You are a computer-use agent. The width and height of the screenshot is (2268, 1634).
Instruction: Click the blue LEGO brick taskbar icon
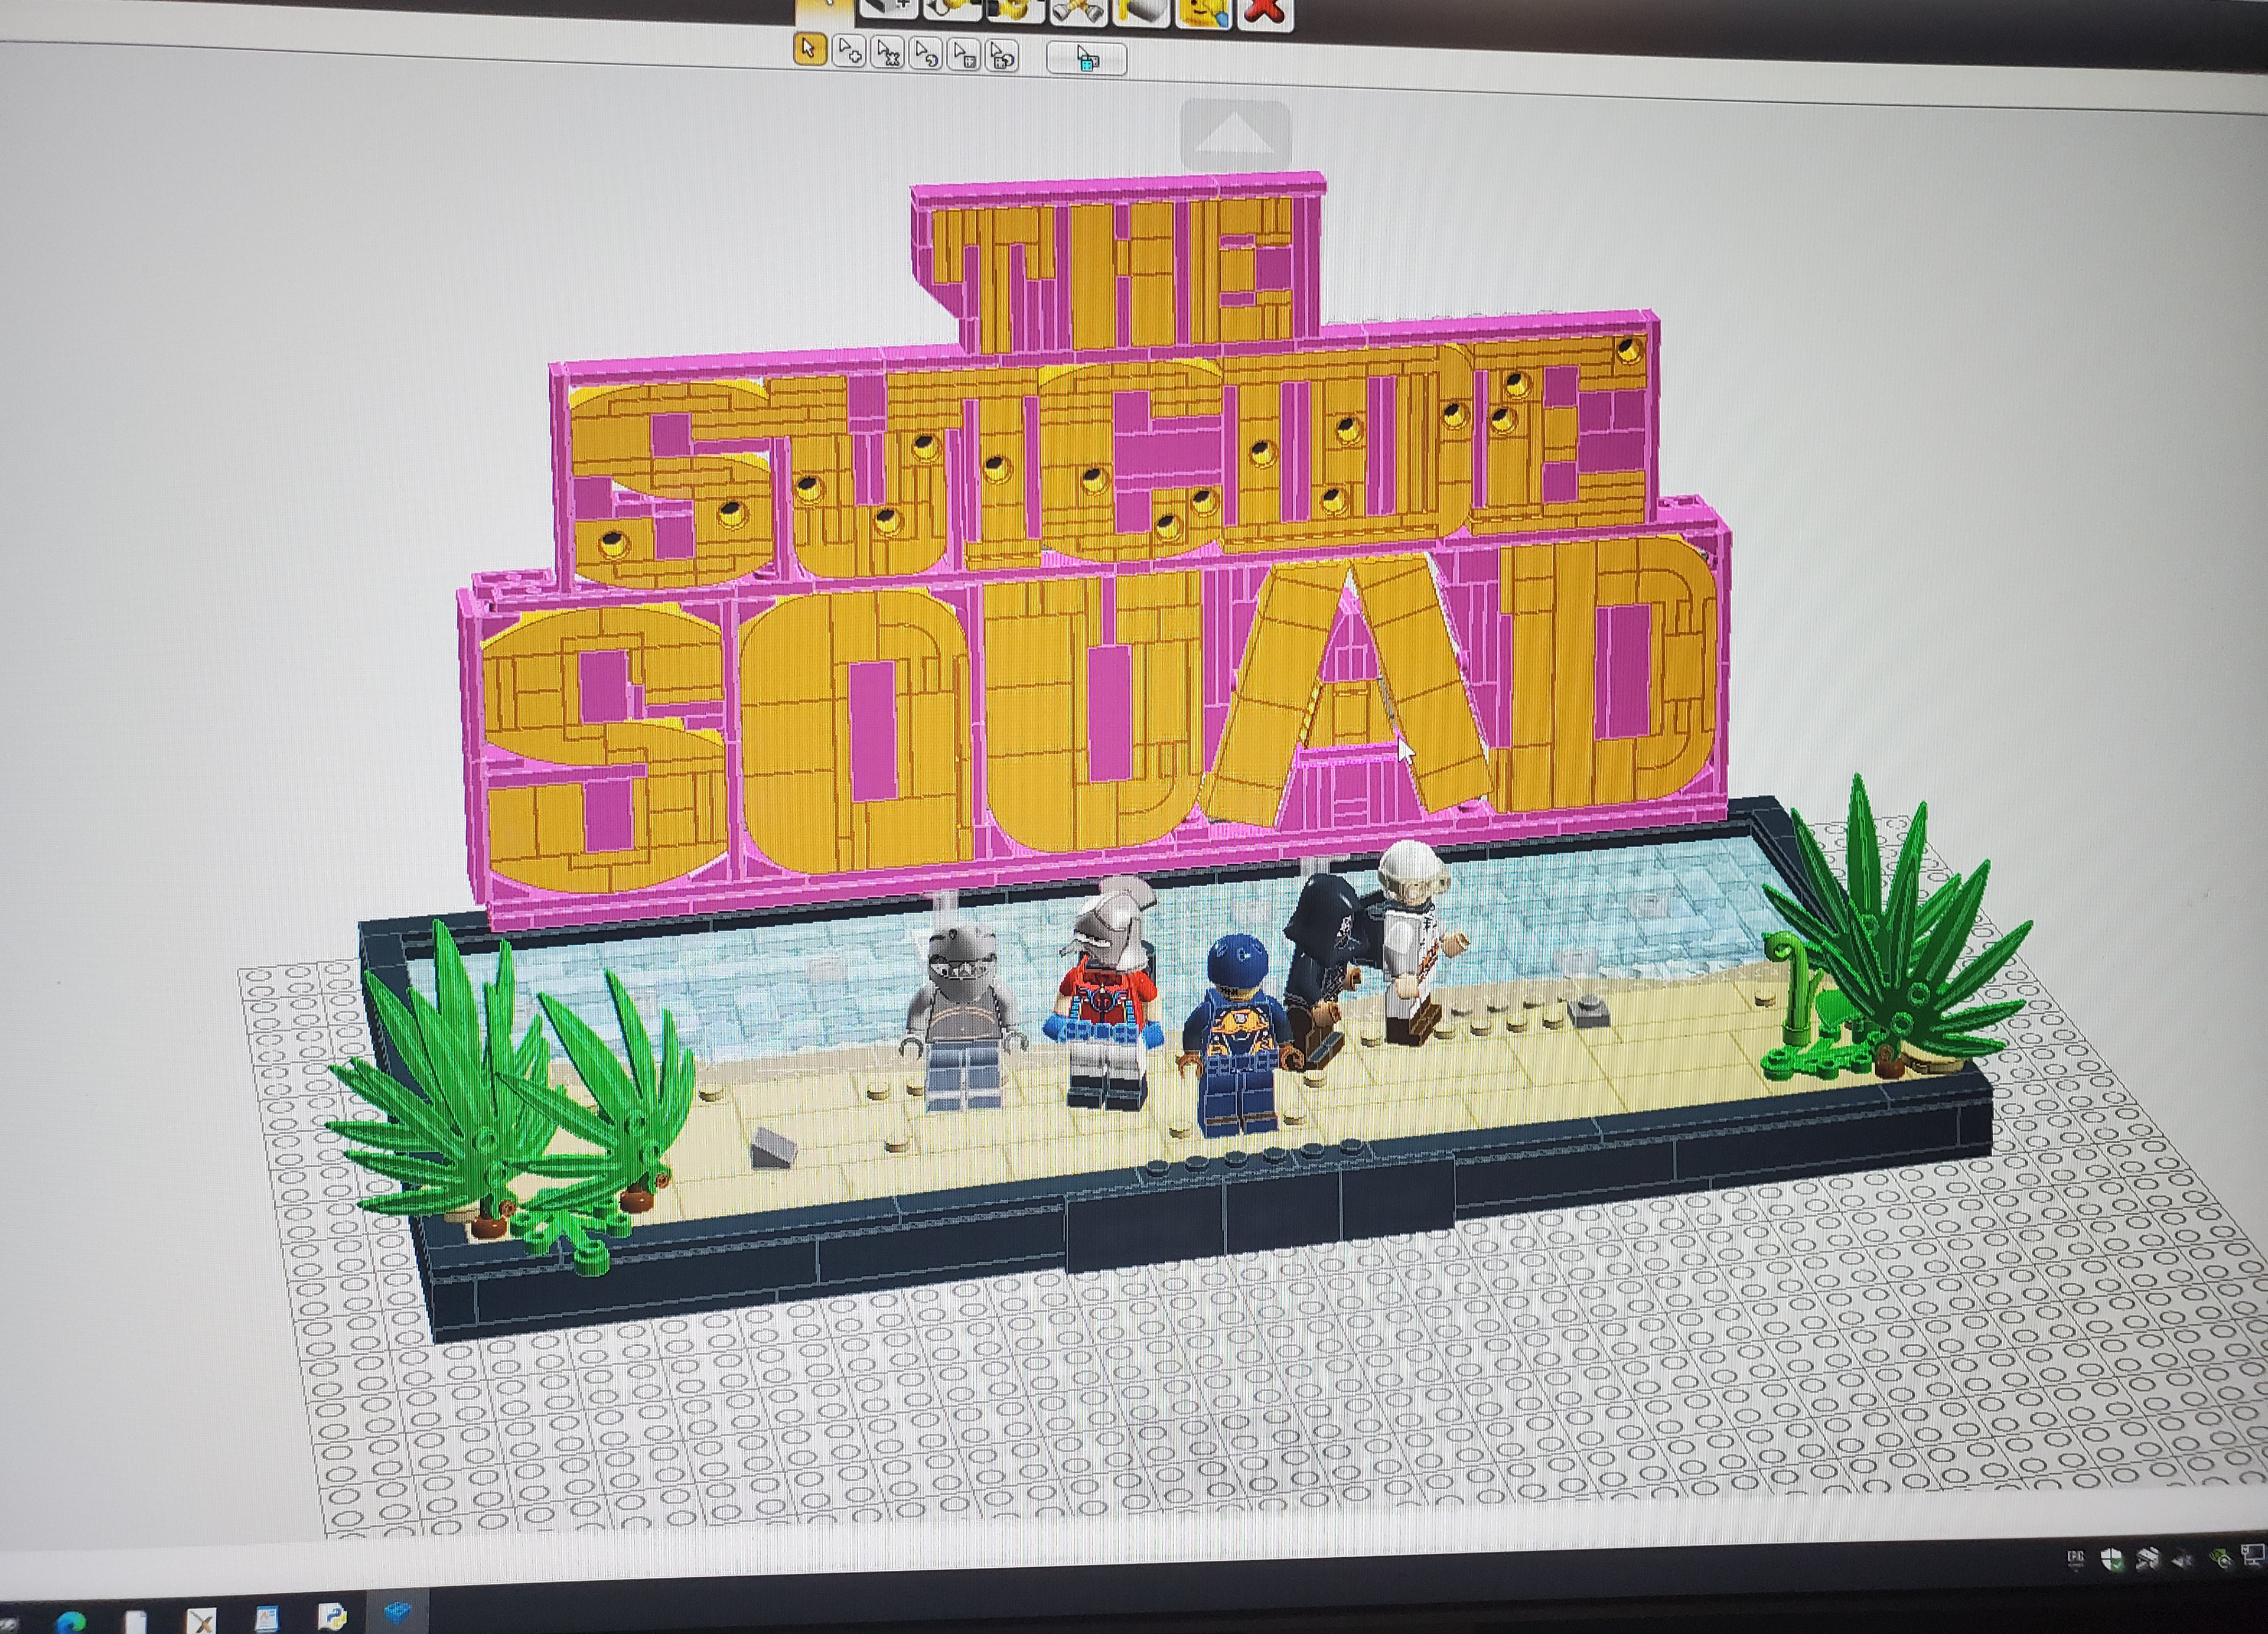point(398,1613)
